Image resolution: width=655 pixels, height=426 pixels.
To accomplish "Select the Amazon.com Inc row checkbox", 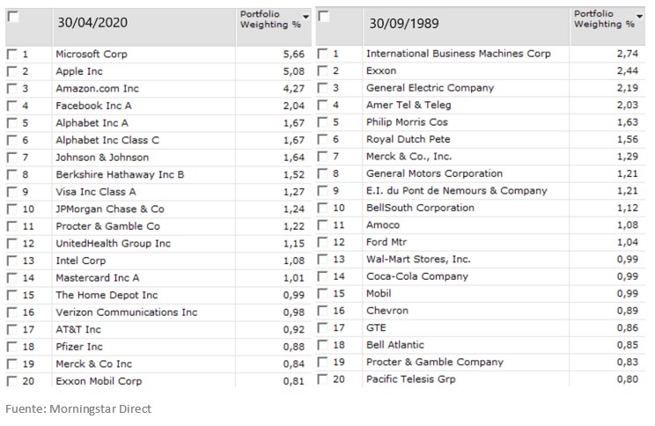I will coord(11,89).
